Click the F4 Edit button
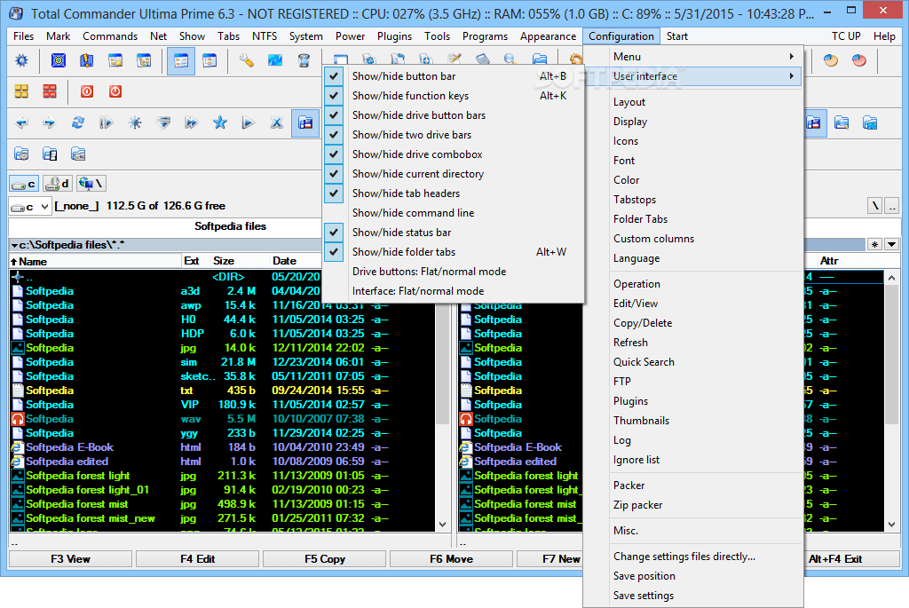909x608 pixels. click(x=198, y=558)
